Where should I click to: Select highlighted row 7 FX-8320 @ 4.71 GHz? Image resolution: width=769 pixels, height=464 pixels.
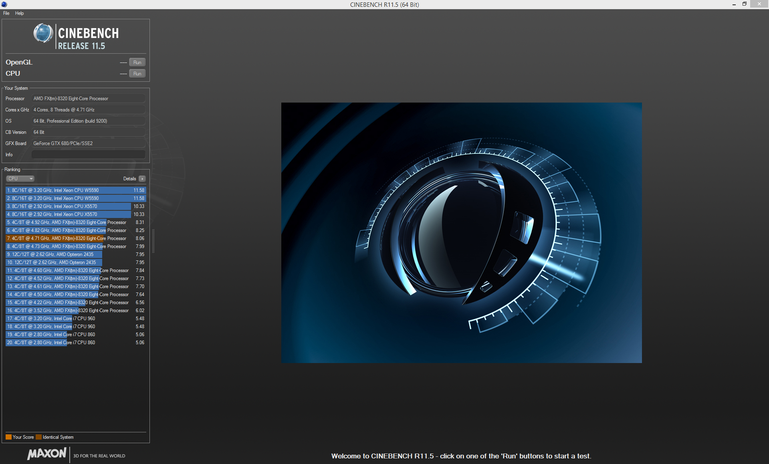pos(76,238)
